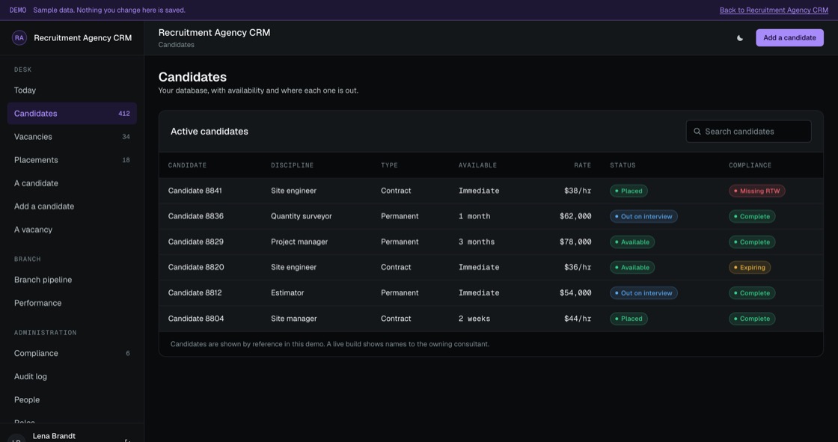Click the Out on interview badge for Candidate 8836
The height and width of the screenshot is (442, 838).
[643, 216]
